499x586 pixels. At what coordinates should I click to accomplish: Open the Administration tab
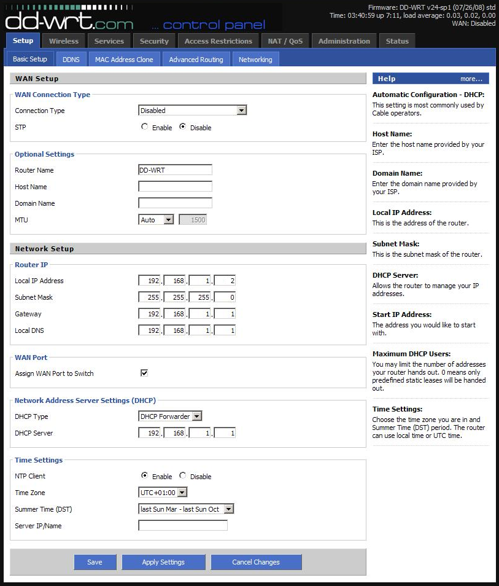click(344, 41)
